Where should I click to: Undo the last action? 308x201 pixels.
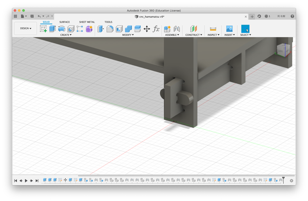(40, 16)
